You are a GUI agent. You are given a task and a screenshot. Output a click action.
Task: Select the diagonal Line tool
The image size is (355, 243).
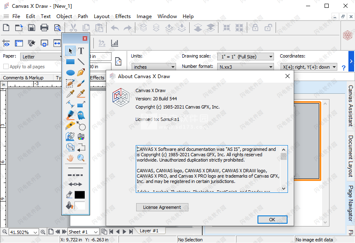pos(81,62)
